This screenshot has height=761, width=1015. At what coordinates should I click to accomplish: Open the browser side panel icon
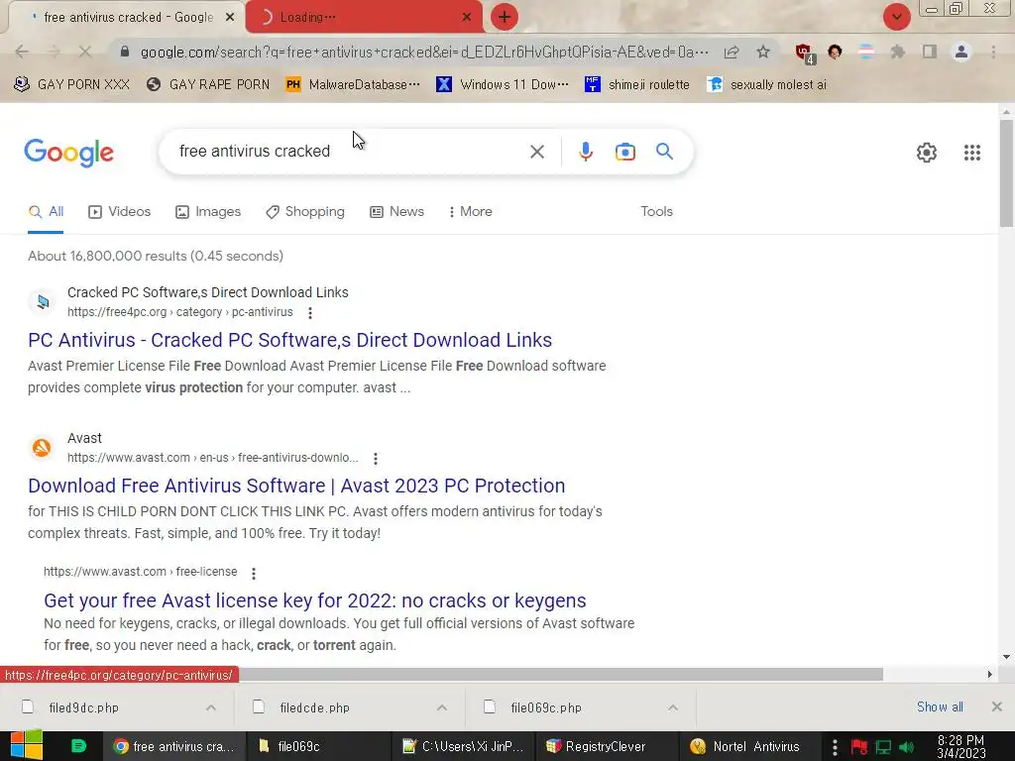930,52
